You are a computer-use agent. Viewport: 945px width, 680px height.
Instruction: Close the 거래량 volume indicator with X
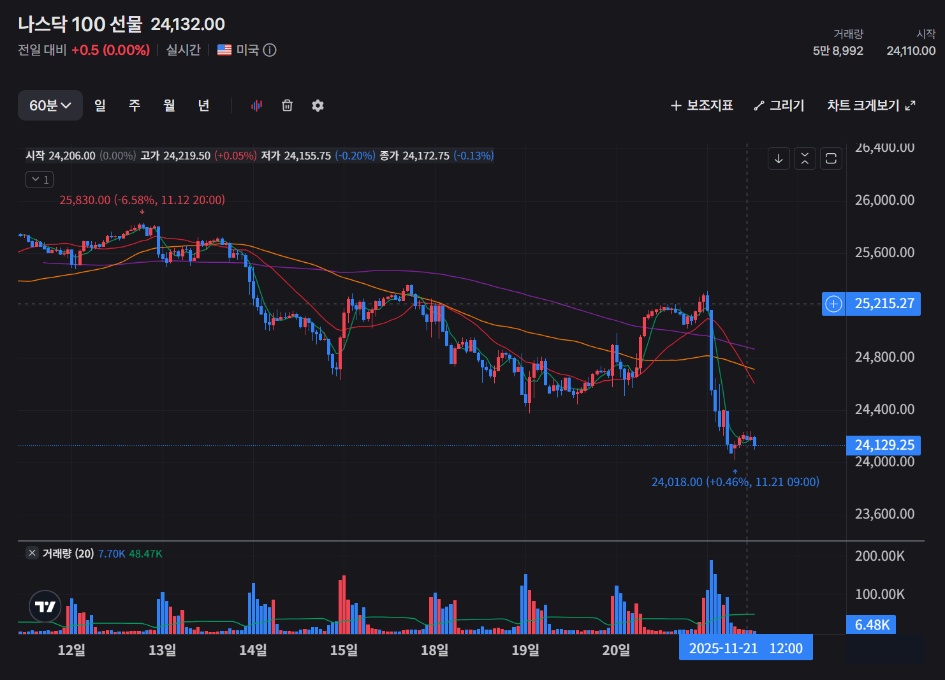click(32, 553)
